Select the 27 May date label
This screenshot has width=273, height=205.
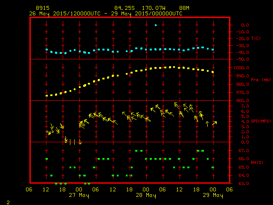click(x=79, y=195)
